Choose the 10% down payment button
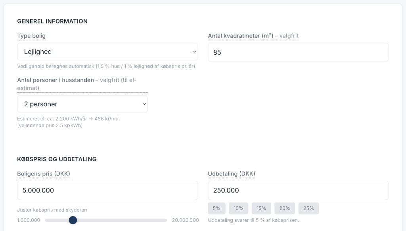 pos(238,208)
